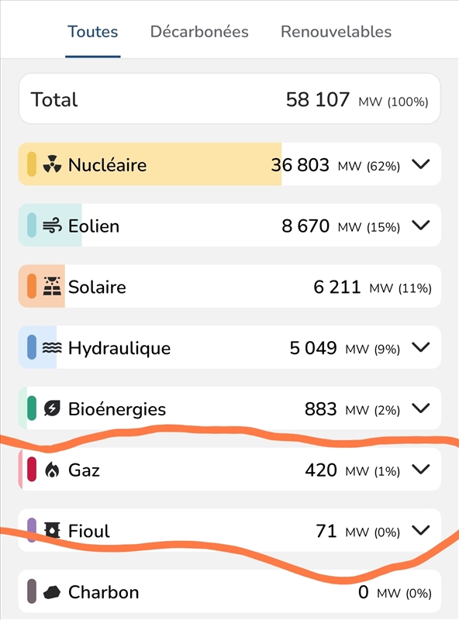Click the radioactive Nucléaire icon
The image size is (459, 620).
point(52,164)
